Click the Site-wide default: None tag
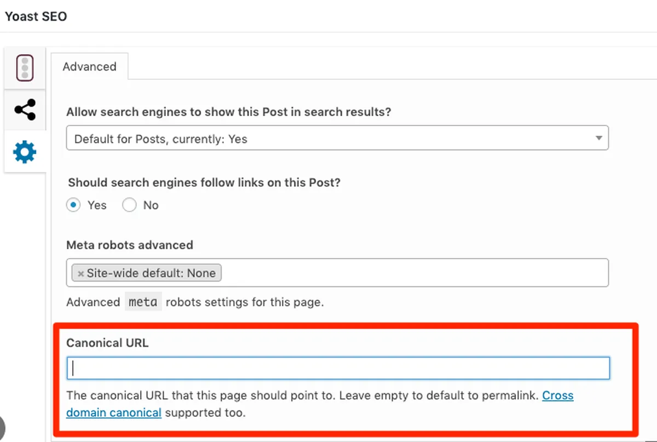Screen dimensions: 657x442 point(147,273)
